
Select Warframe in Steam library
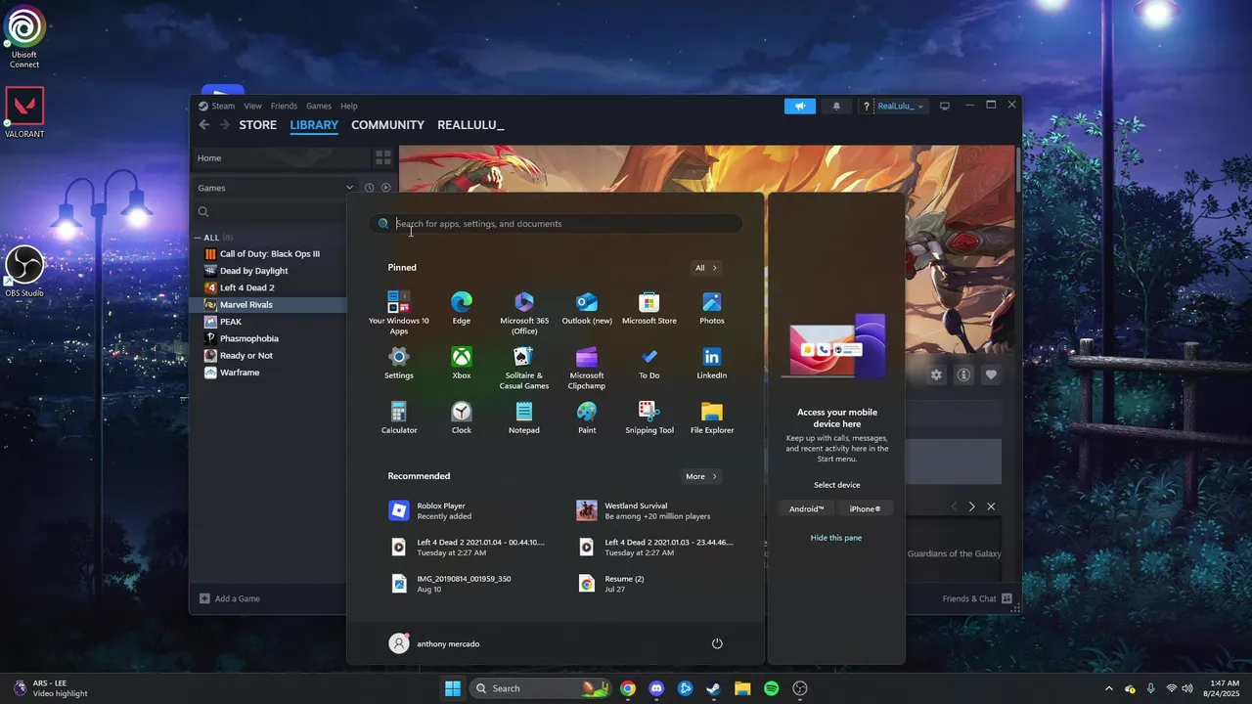pos(269,373)
